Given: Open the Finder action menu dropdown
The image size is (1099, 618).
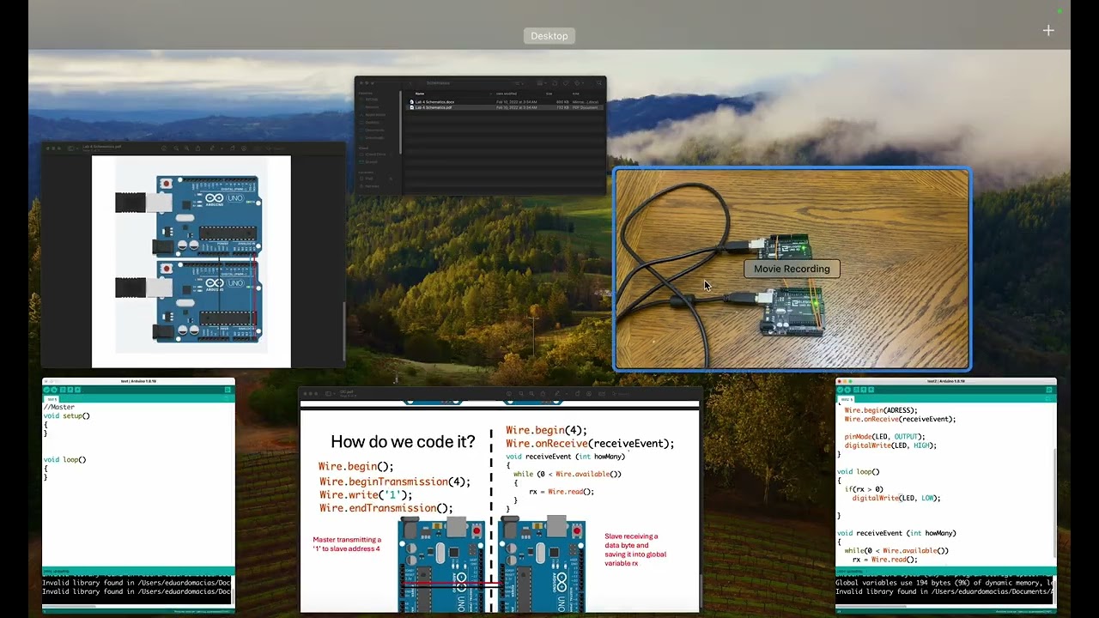Looking at the screenshot, I should coord(579,83).
